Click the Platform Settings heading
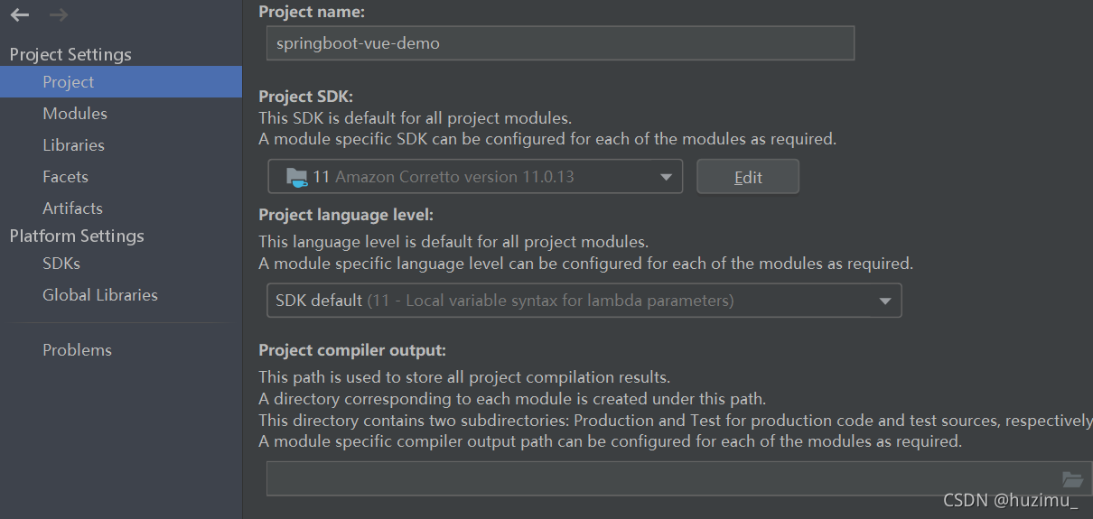This screenshot has height=519, width=1093. pos(77,236)
